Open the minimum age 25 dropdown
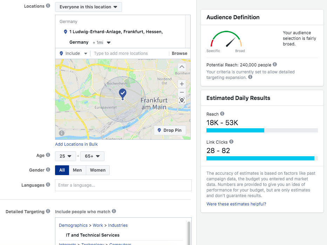 click(x=66, y=156)
